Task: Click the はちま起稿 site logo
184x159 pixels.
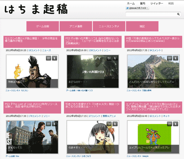Action: (36, 9)
